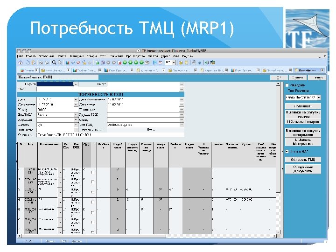Viewport: 336px width, 252px height.
Task: Open the toolbar zoom percentage dropdown
Action: pyautogui.click(x=174, y=63)
